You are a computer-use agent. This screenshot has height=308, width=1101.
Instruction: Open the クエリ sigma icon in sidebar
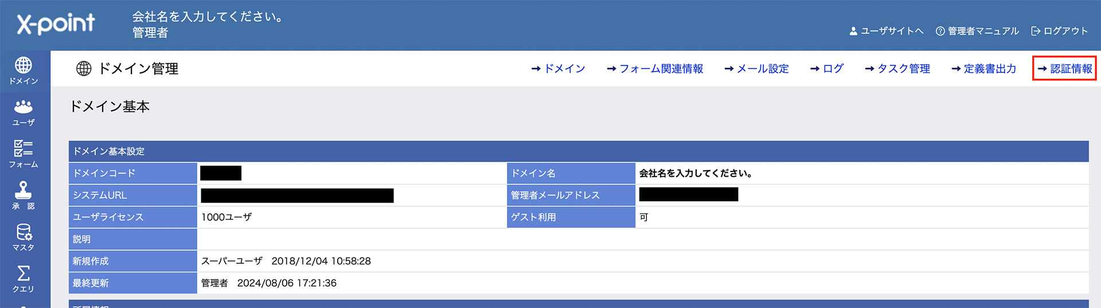24,278
